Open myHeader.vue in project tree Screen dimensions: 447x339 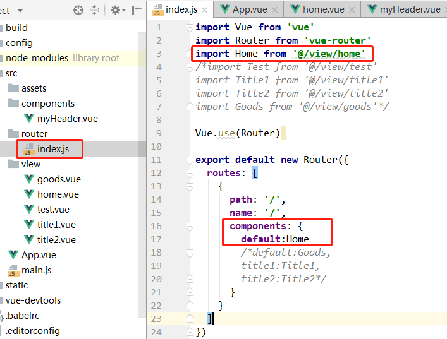coord(68,119)
